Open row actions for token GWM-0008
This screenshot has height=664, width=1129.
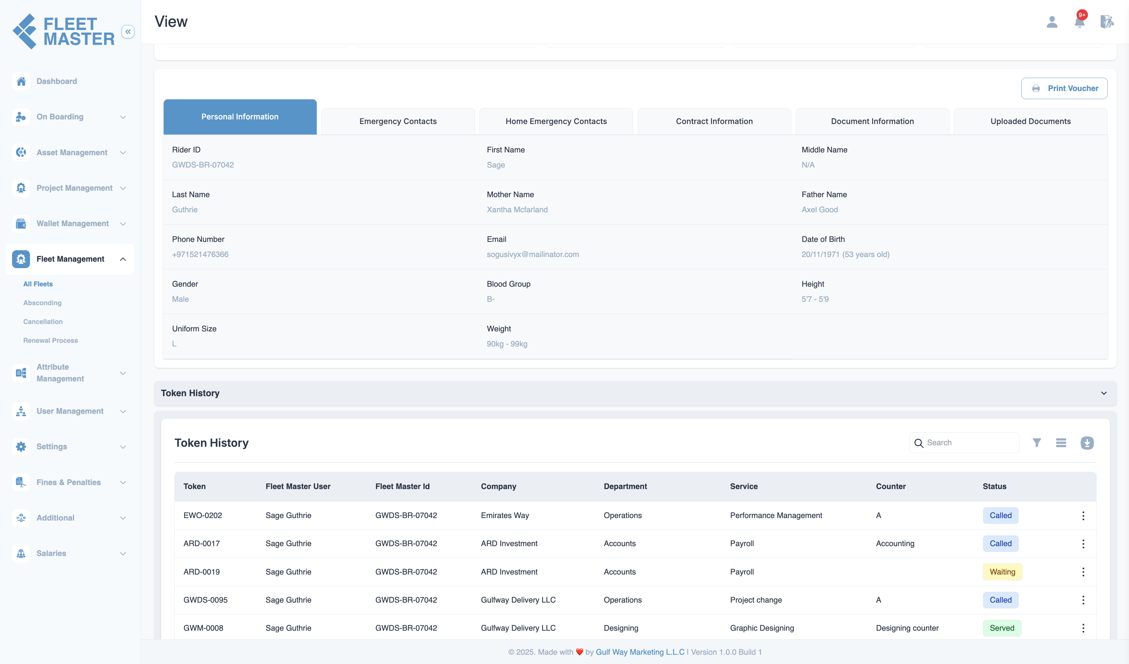[x=1083, y=628]
